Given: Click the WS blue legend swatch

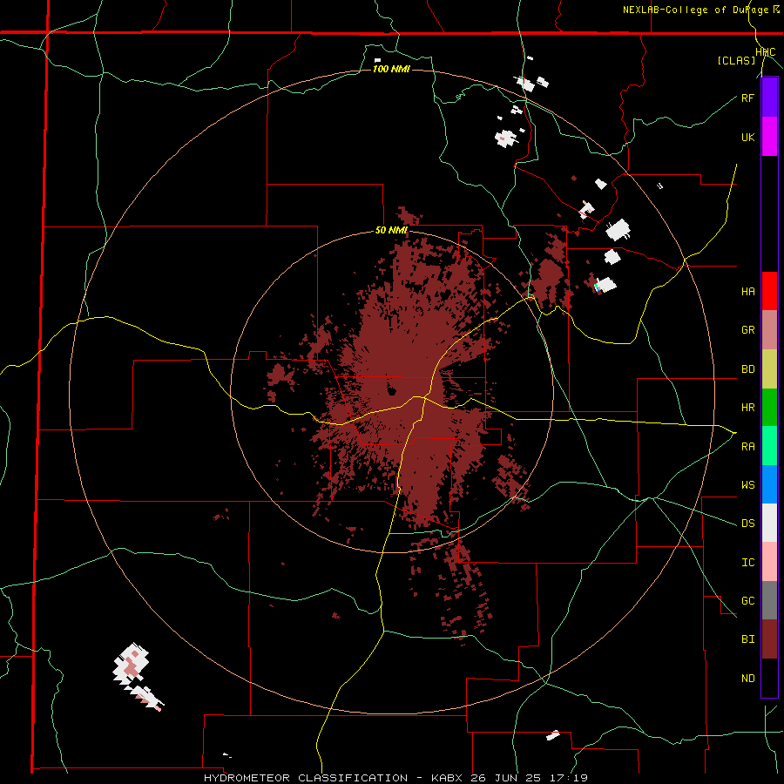Looking at the screenshot, I should [x=769, y=484].
